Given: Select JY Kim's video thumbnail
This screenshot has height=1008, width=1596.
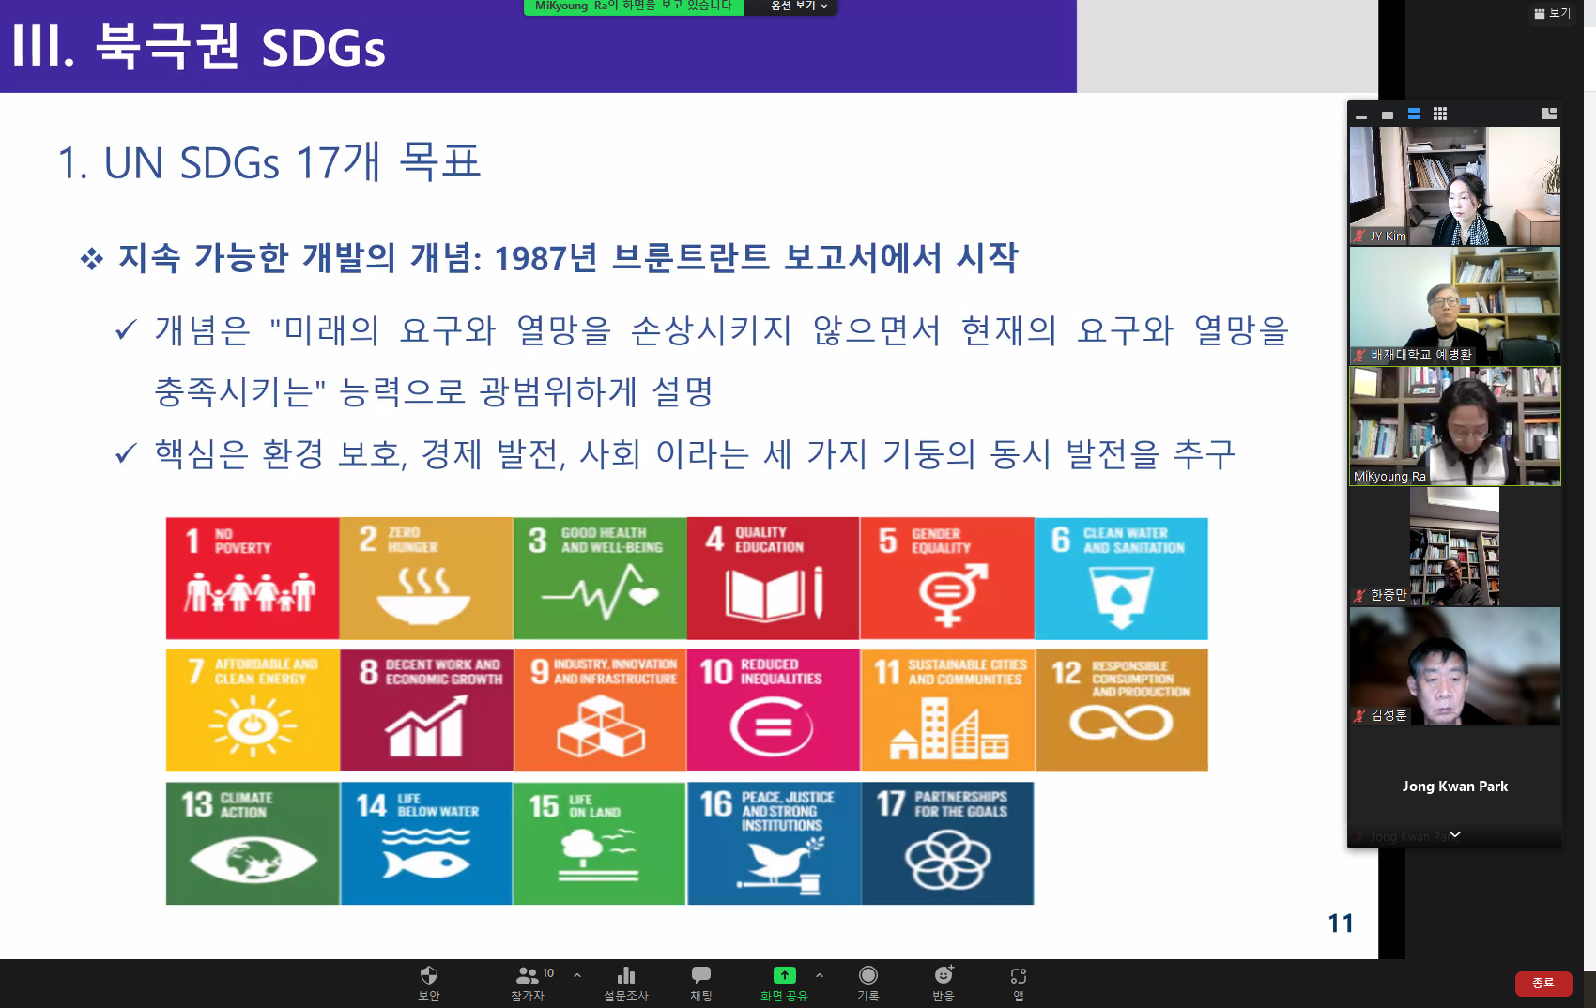Looking at the screenshot, I should click(1455, 186).
